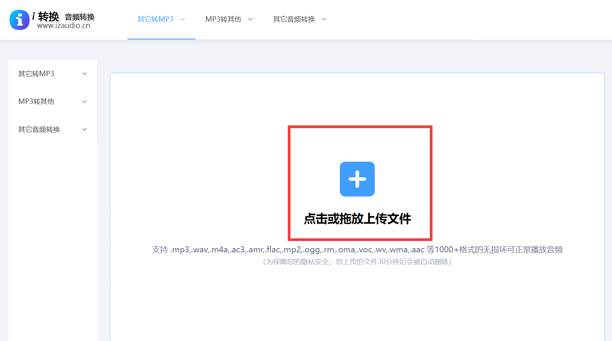The height and width of the screenshot is (341, 612).
Task: Select 其它音频转换 in the left sidebar
Action: (39, 130)
